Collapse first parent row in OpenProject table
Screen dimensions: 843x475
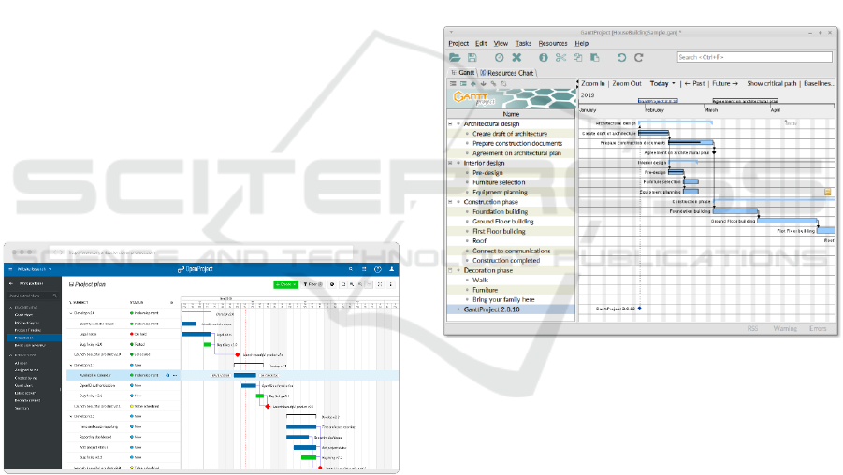pyautogui.click(x=71, y=312)
